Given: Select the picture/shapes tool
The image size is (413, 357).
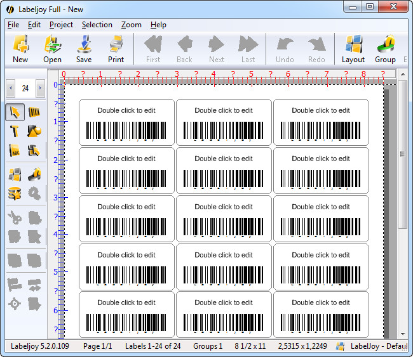Looking at the screenshot, I should pyautogui.click(x=34, y=131).
